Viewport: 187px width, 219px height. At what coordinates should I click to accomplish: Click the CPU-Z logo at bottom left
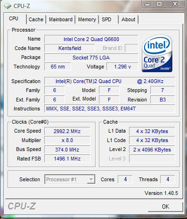(x=22, y=206)
